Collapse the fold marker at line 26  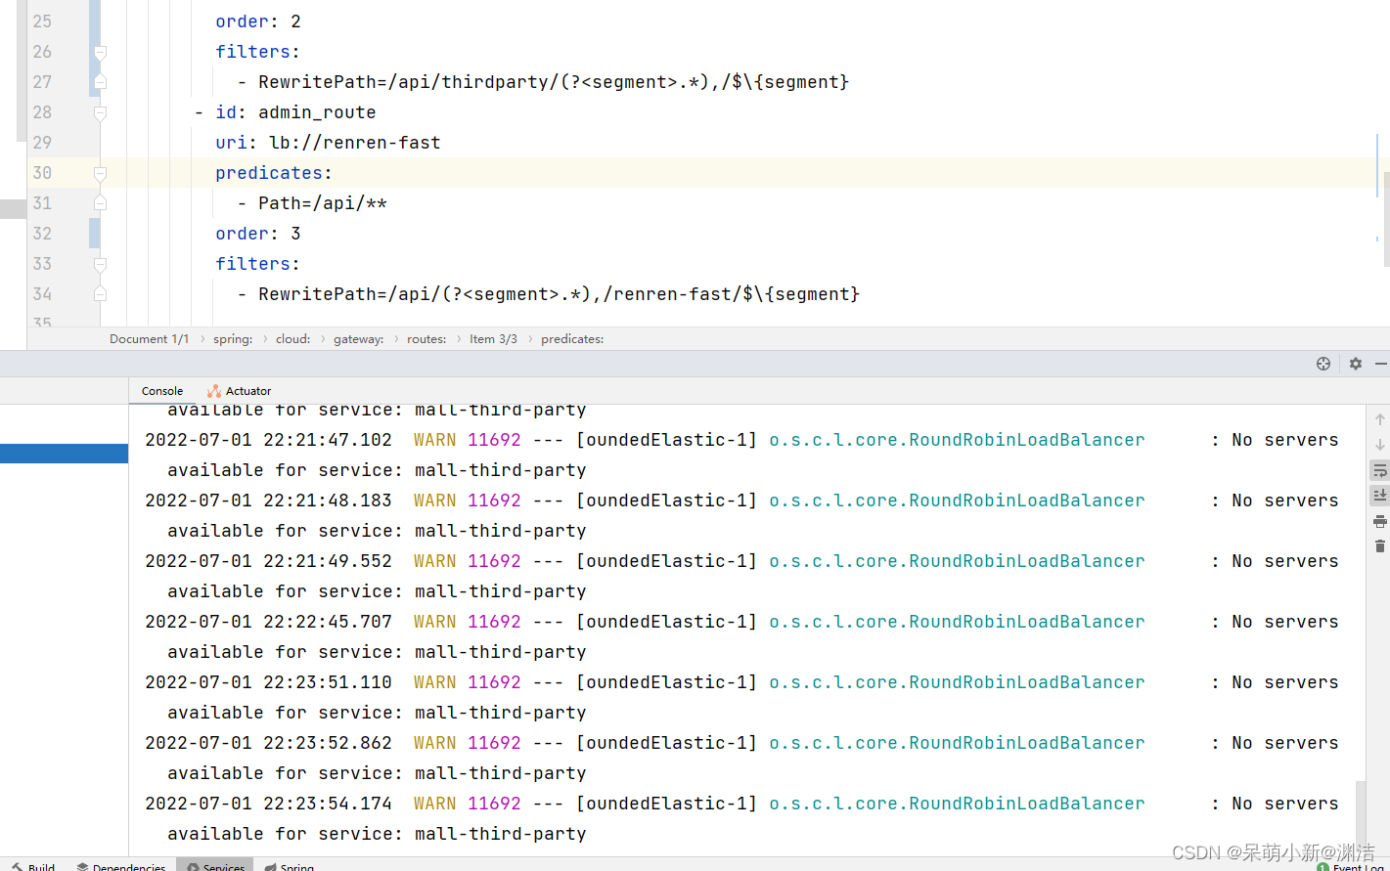100,52
